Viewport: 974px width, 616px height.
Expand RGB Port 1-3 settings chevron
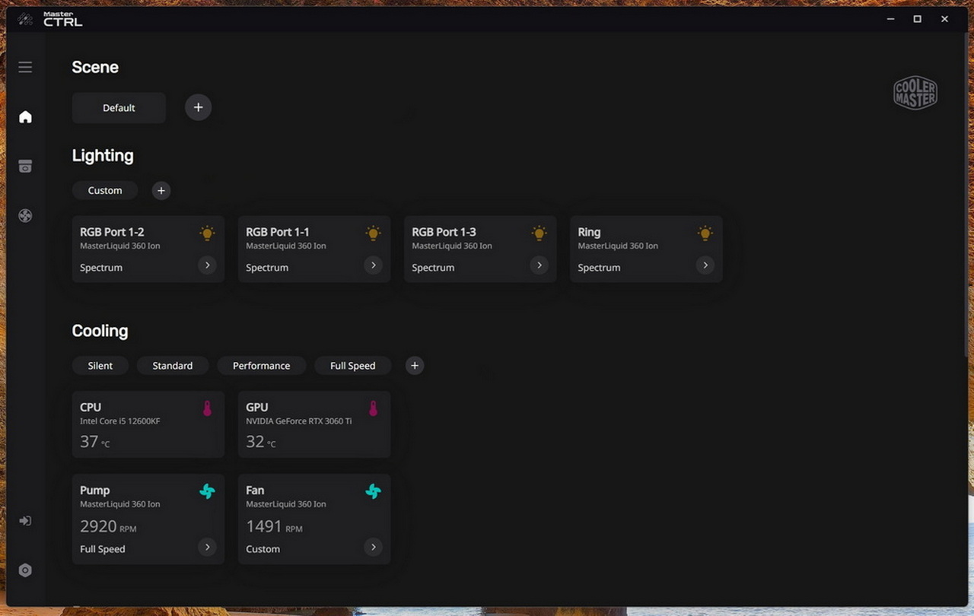[539, 265]
